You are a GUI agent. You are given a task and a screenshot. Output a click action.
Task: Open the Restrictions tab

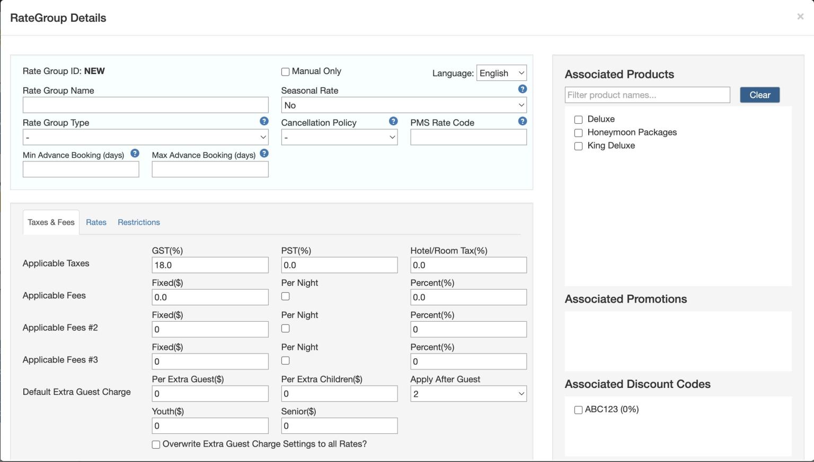pos(138,222)
